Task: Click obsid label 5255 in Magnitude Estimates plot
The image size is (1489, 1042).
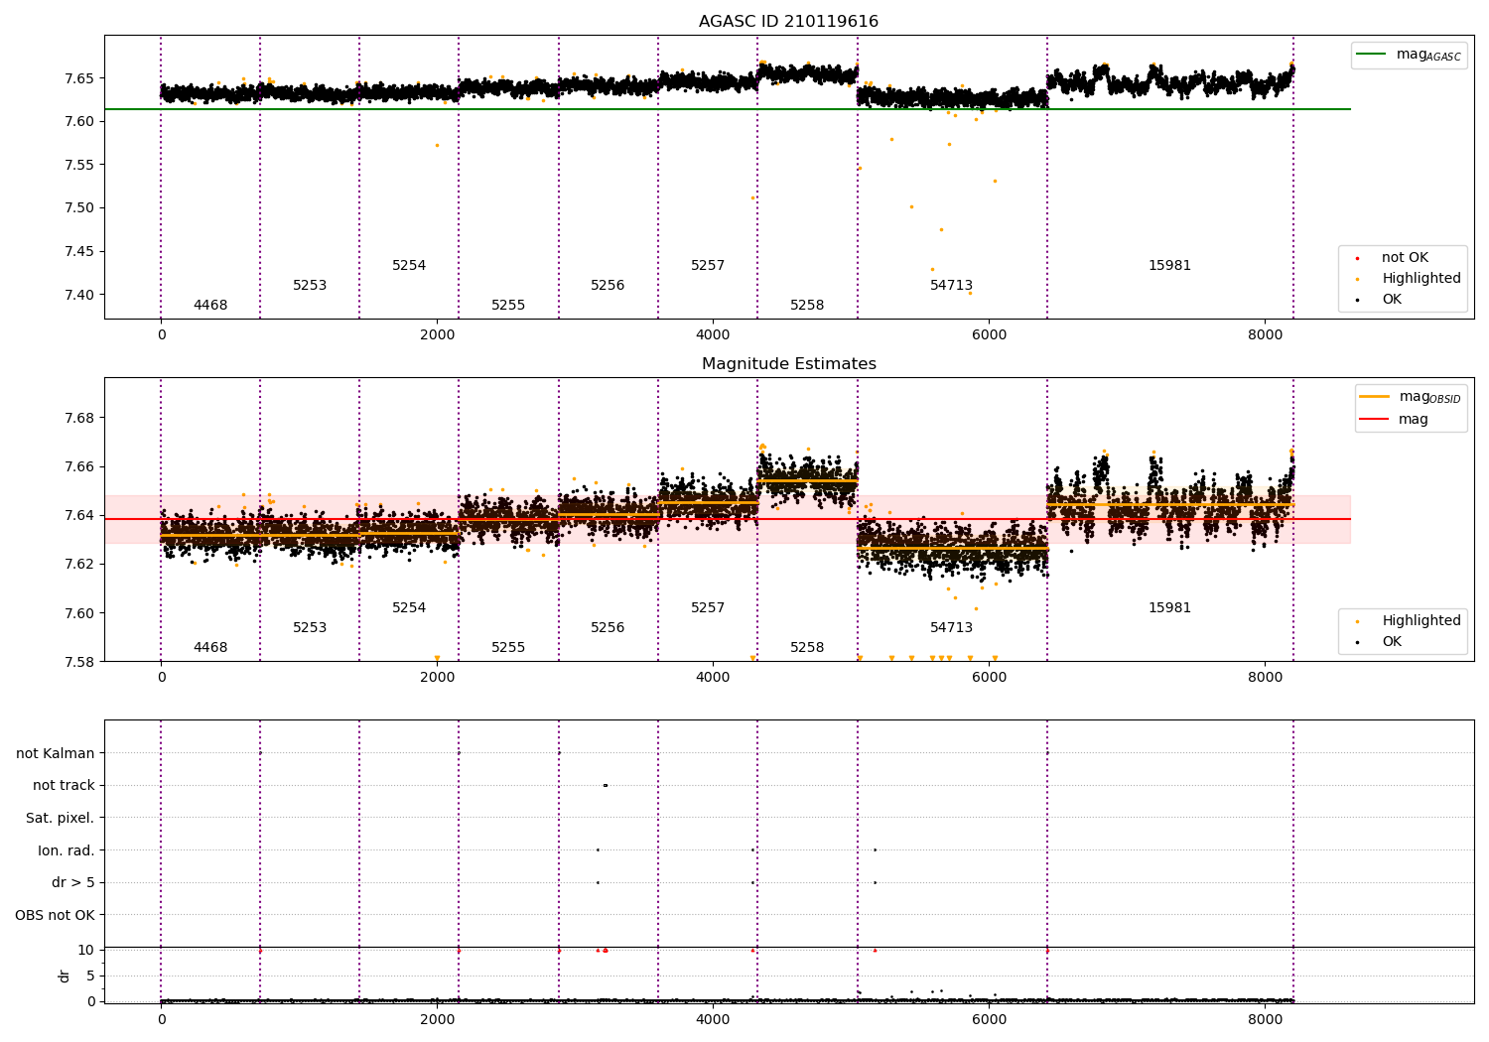Action: point(508,647)
